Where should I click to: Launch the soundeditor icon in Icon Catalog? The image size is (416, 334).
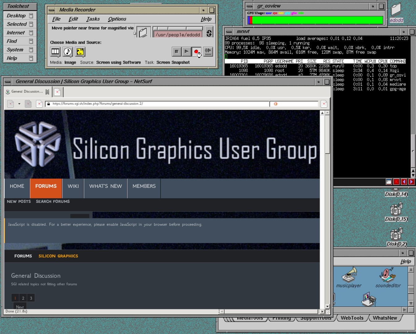click(x=388, y=277)
